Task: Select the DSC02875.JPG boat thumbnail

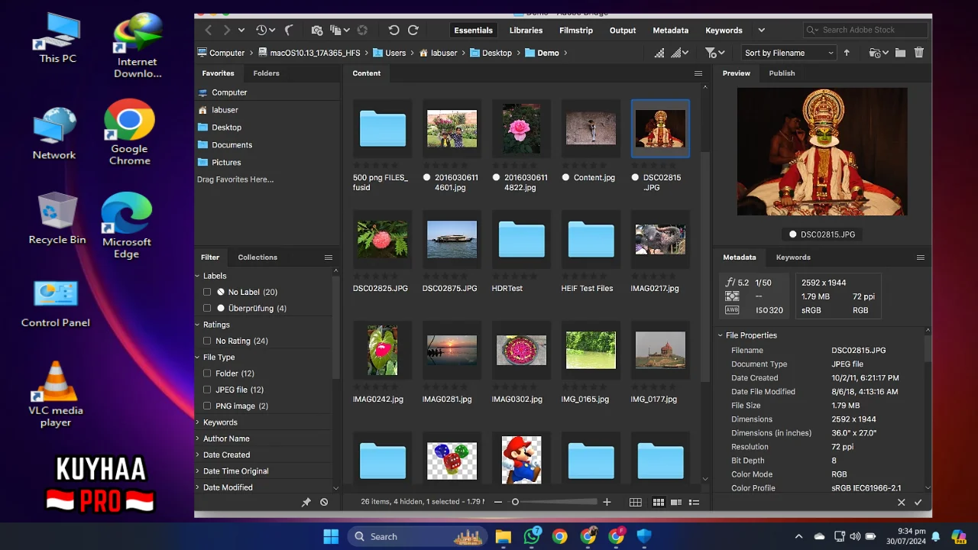Action: click(452, 240)
